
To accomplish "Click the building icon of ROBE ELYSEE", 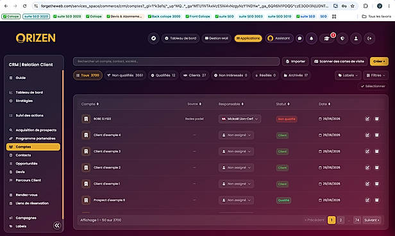I will (x=86, y=119).
